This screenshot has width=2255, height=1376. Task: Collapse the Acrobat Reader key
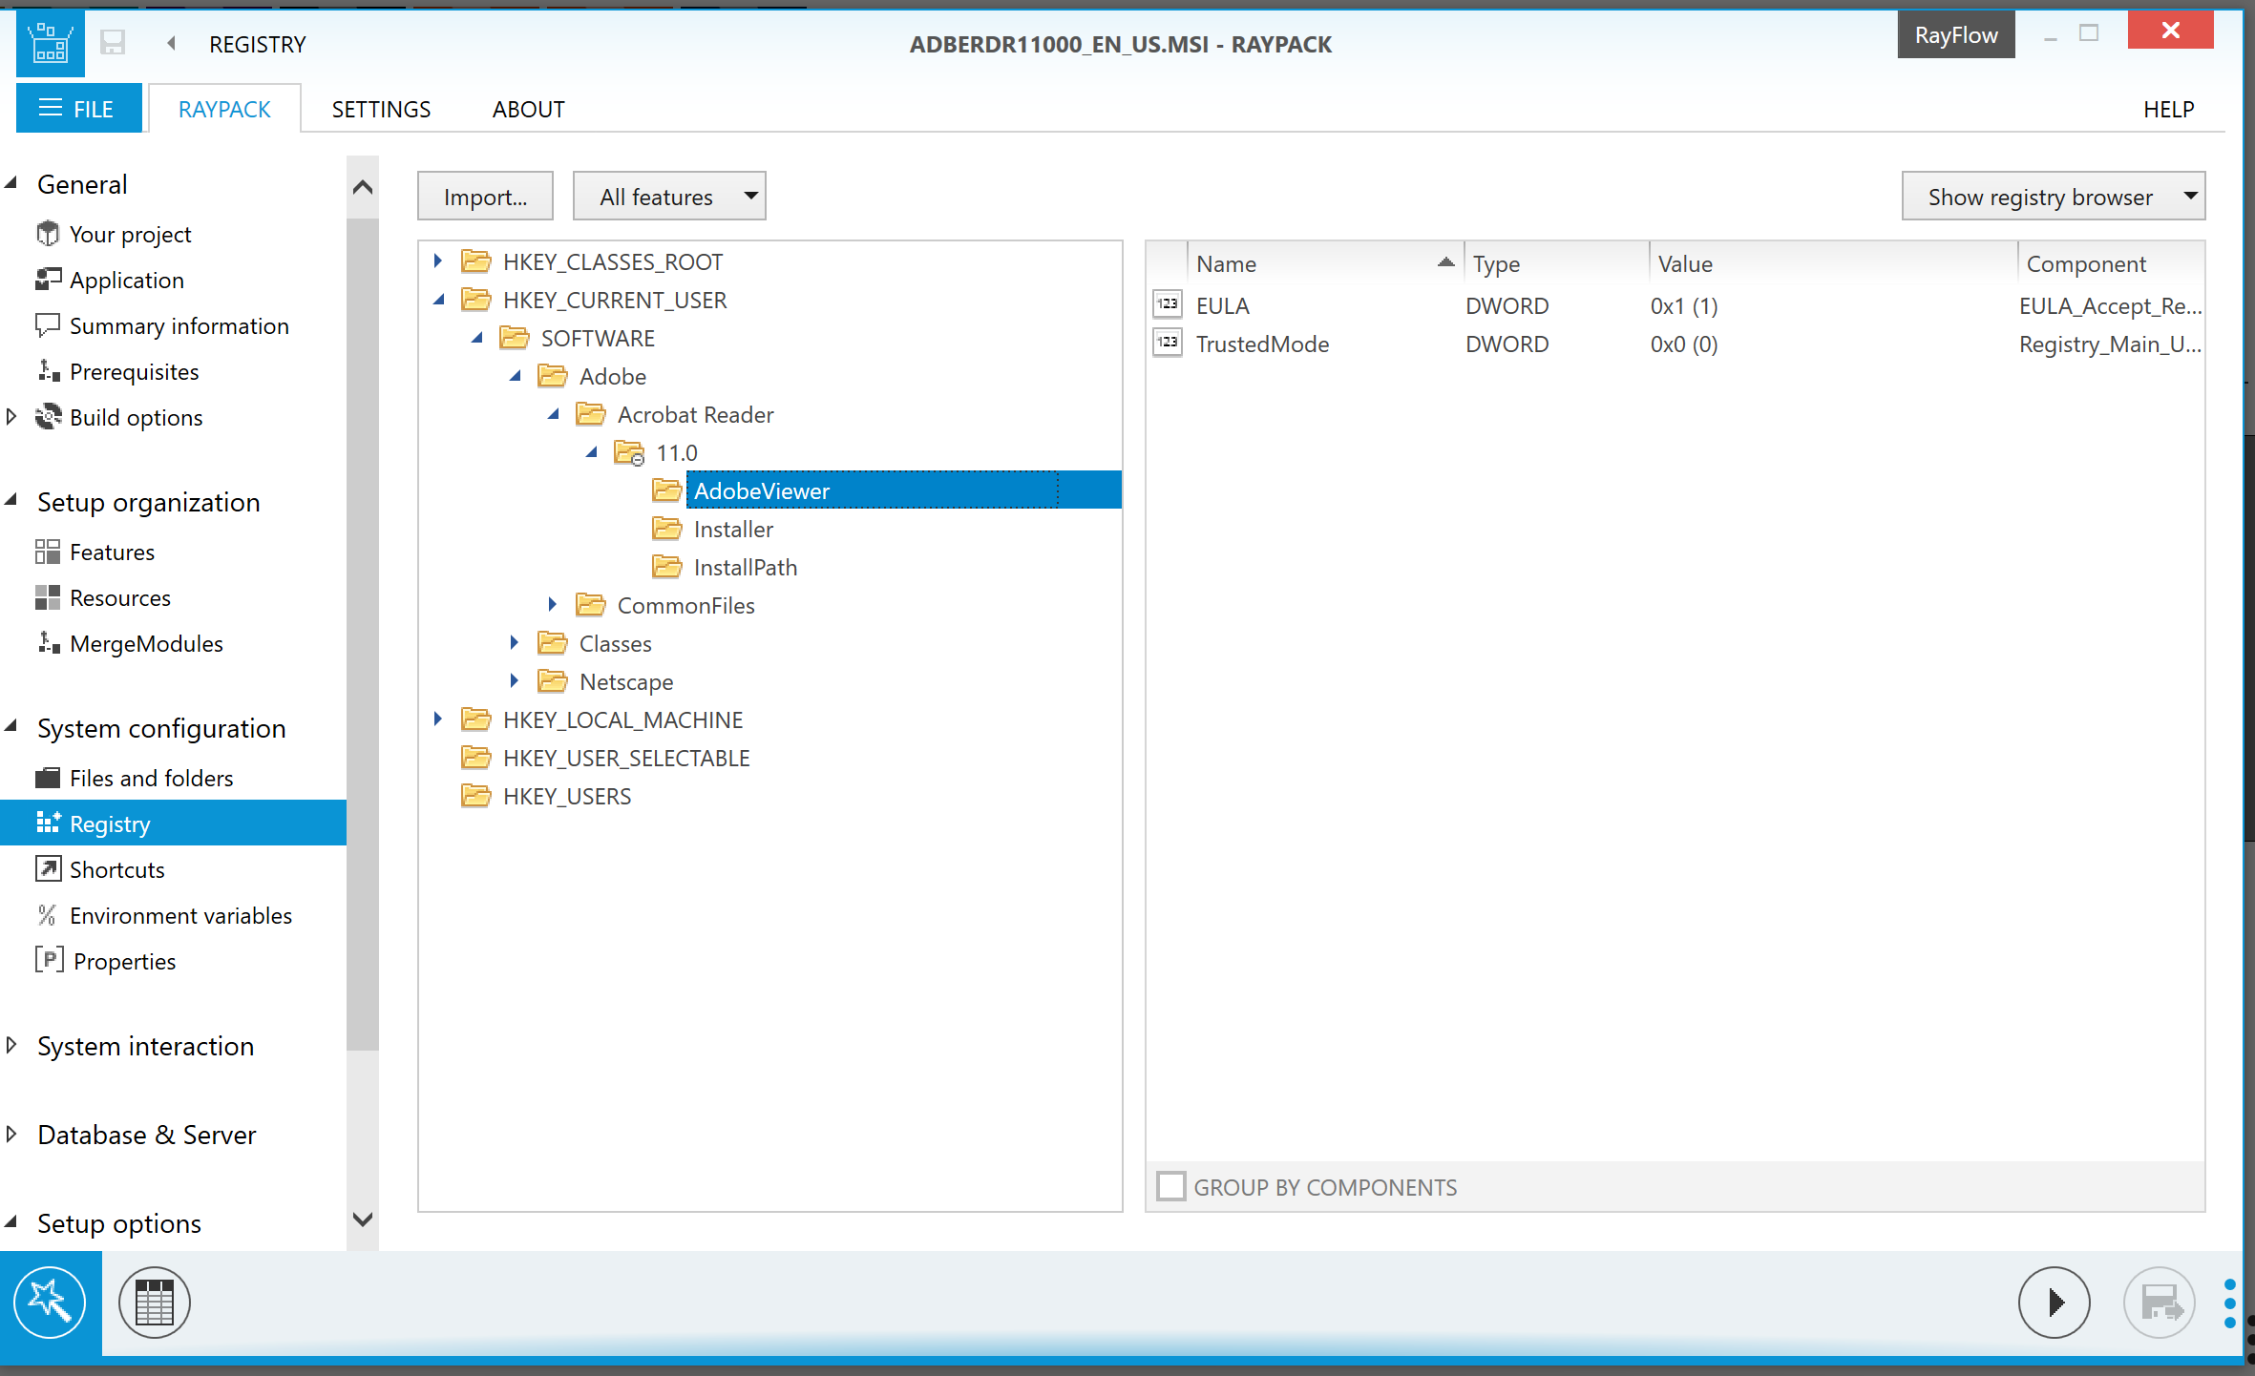(555, 414)
